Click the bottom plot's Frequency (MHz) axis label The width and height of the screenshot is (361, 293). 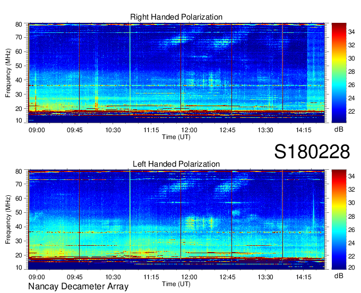(8, 220)
